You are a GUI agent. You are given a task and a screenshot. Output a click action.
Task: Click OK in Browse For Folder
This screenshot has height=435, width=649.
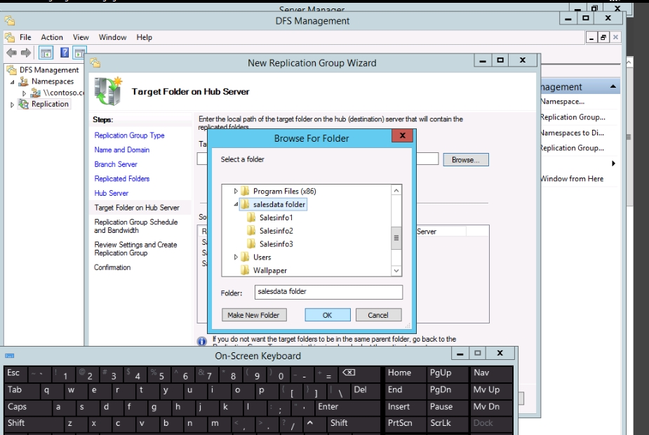[327, 315]
